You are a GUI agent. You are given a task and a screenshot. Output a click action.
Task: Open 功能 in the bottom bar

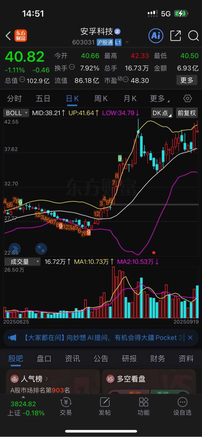[x=144, y=407]
